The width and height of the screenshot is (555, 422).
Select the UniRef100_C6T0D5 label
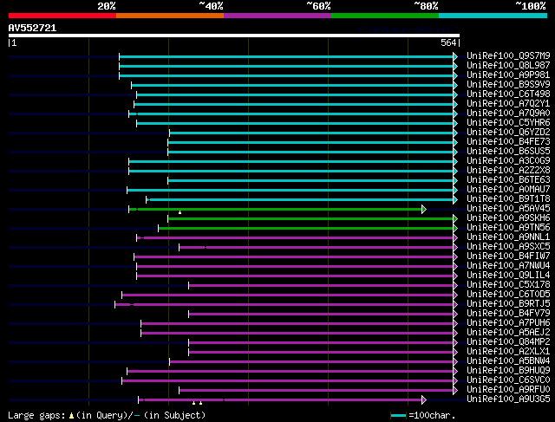508,295
